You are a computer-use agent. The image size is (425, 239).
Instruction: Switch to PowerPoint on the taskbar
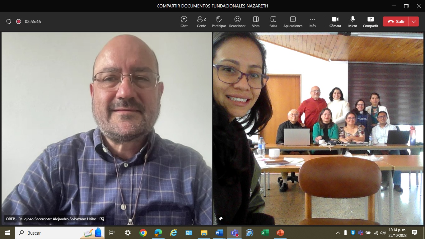[x=280, y=233]
